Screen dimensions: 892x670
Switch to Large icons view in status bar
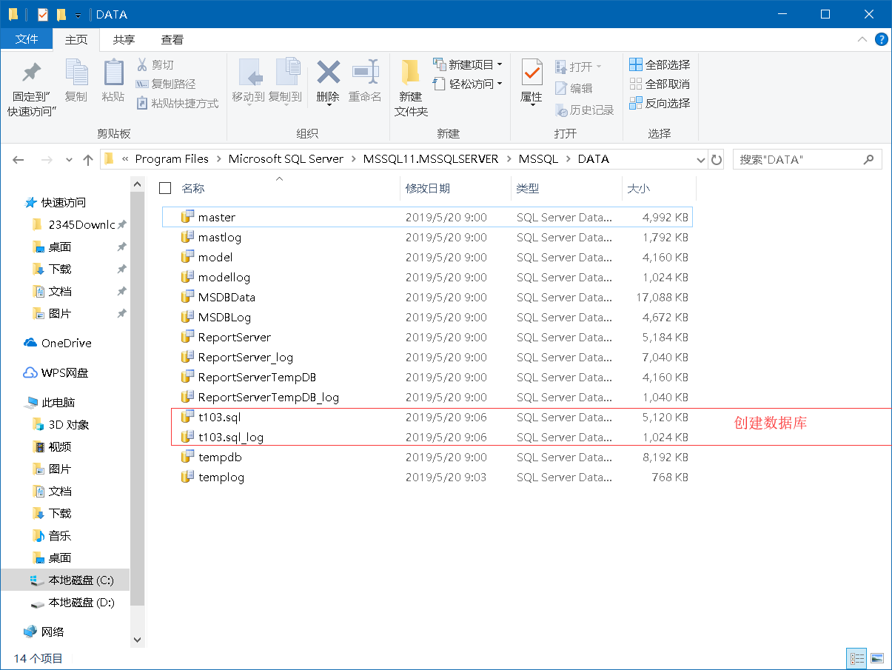(x=876, y=658)
